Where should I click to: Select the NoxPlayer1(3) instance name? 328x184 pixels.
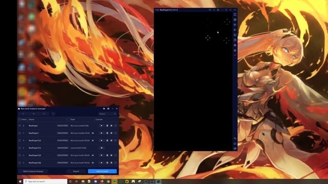click(x=35, y=141)
